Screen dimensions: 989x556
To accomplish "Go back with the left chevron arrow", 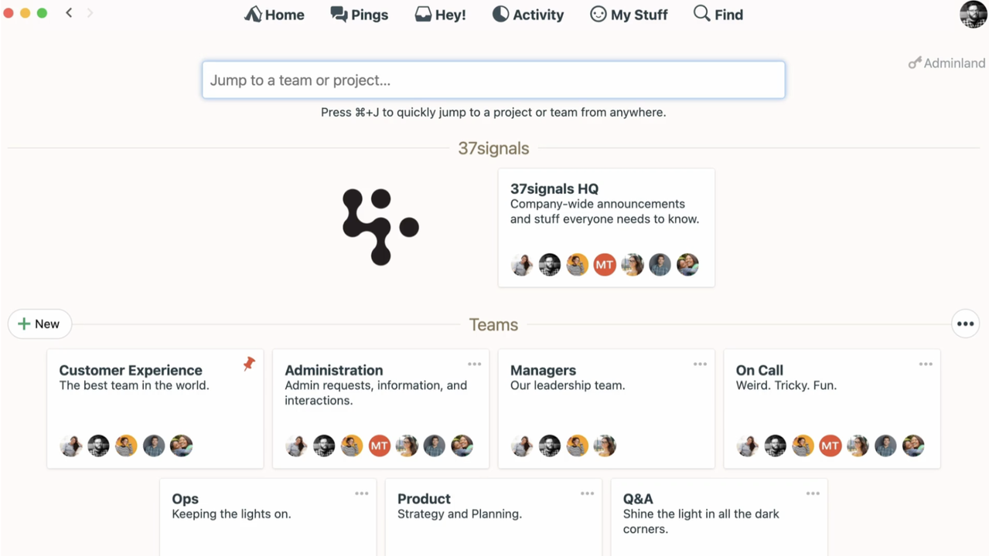I will tap(69, 13).
